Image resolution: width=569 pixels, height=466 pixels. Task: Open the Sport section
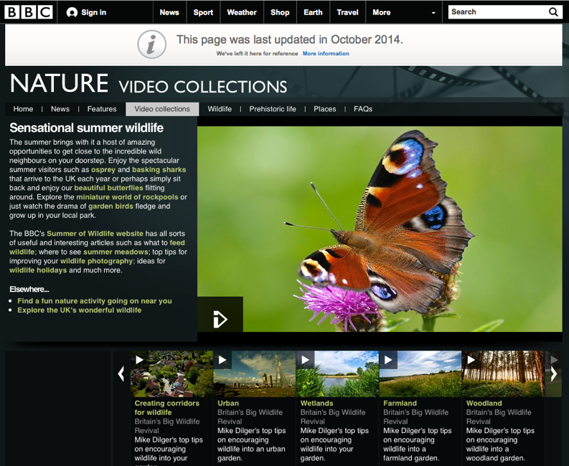click(203, 12)
